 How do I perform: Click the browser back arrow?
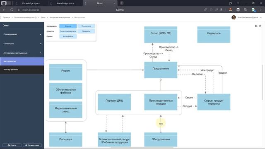4,10
